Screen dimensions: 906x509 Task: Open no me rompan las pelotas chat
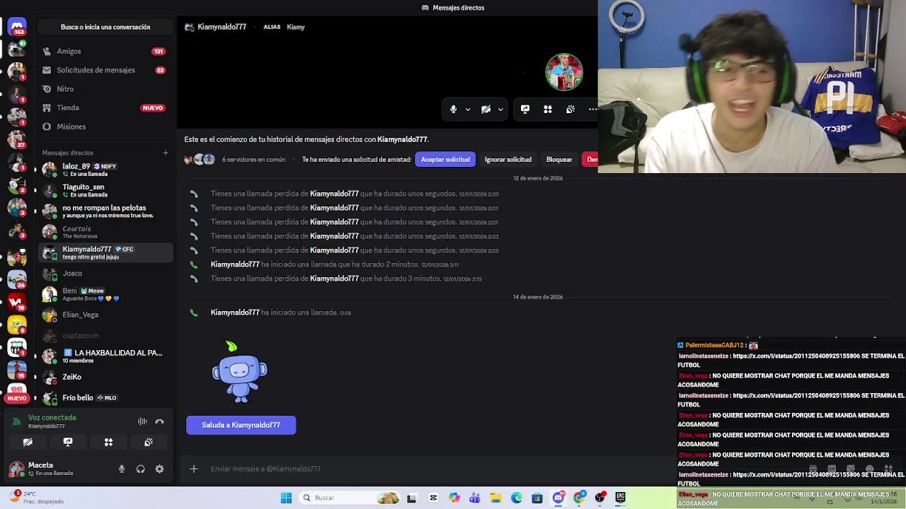click(x=105, y=211)
